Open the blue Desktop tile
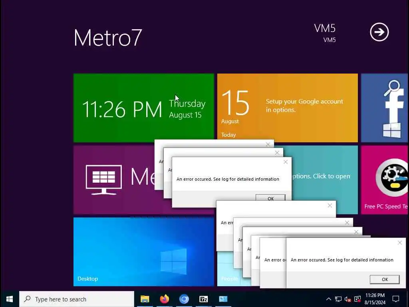 (144, 252)
